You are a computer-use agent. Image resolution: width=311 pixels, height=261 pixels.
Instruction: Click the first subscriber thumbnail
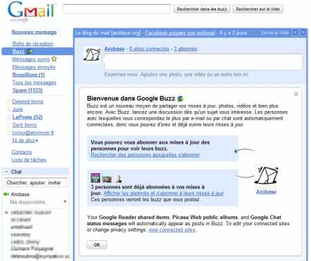[95, 178]
